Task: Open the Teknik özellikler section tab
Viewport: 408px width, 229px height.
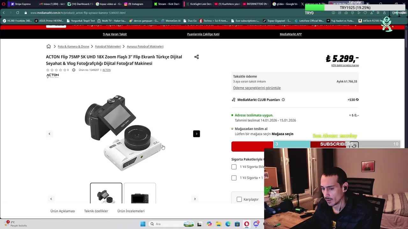Action: (96, 211)
